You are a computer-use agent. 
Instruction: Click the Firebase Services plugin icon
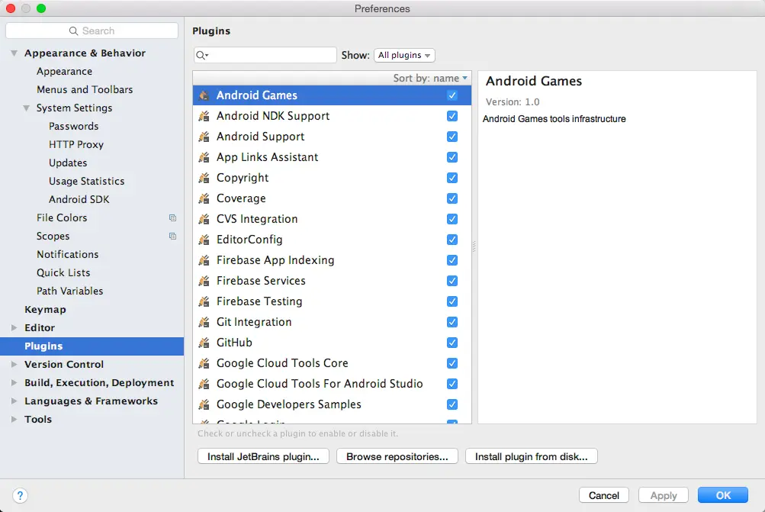coord(204,281)
